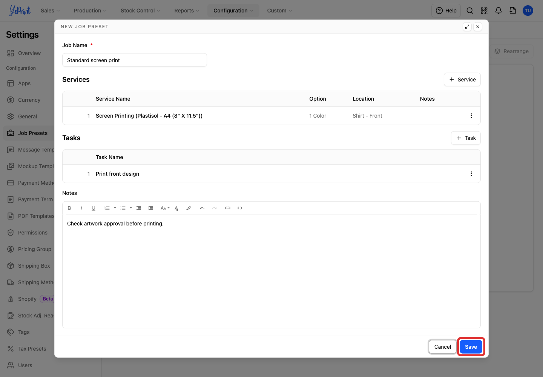The height and width of the screenshot is (377, 543).
Task: Open options menu for Print front design task
Action: pos(471,174)
